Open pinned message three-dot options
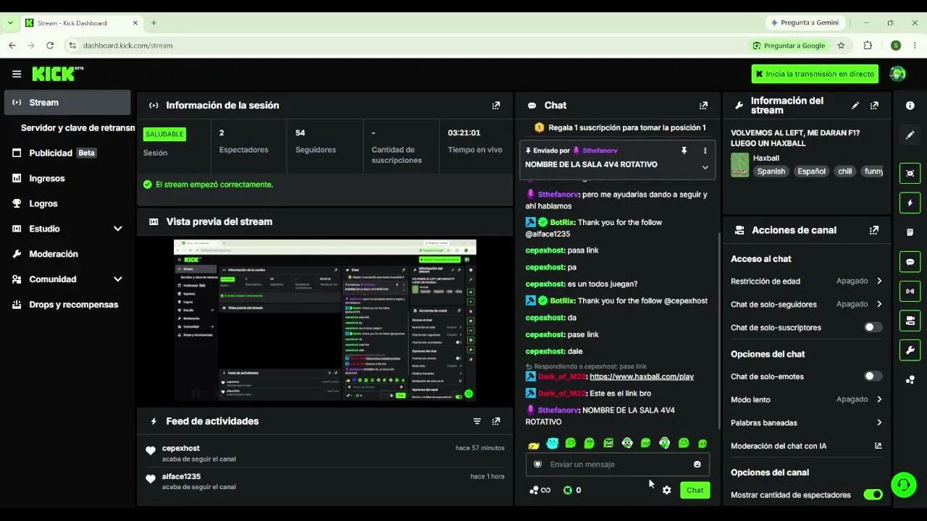Screen dimensions: 927x521 [x=705, y=151]
